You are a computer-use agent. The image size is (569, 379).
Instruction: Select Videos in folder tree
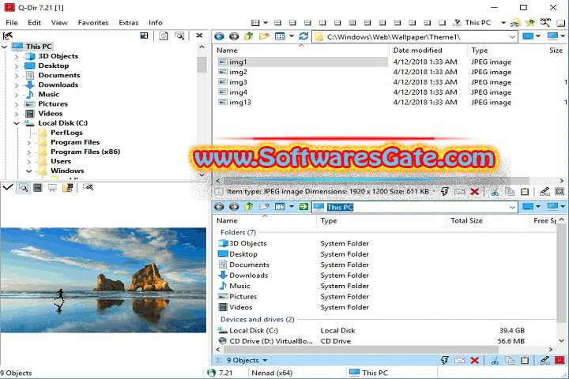click(x=51, y=113)
